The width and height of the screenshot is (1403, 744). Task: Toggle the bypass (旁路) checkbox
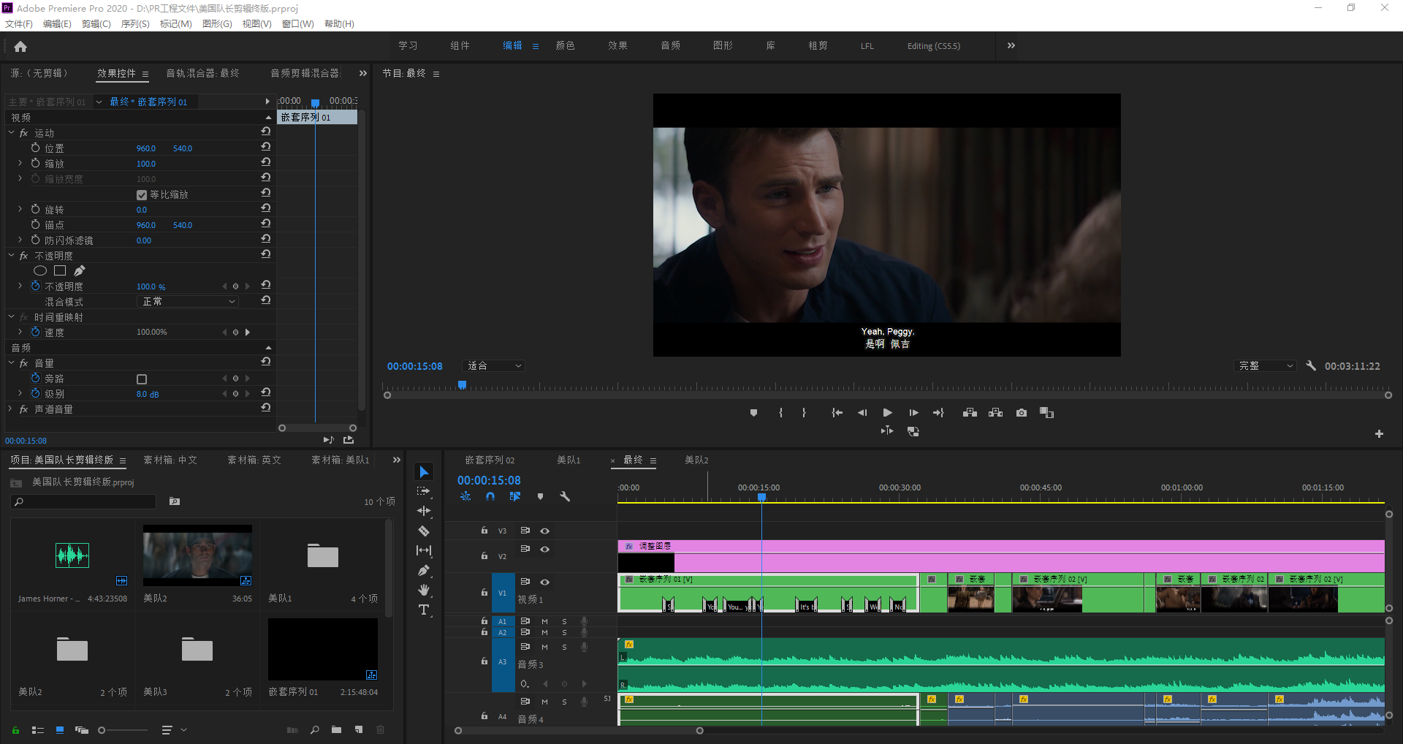[x=142, y=379]
